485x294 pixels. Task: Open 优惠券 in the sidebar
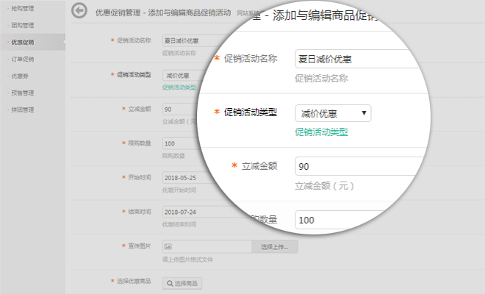click(x=20, y=76)
